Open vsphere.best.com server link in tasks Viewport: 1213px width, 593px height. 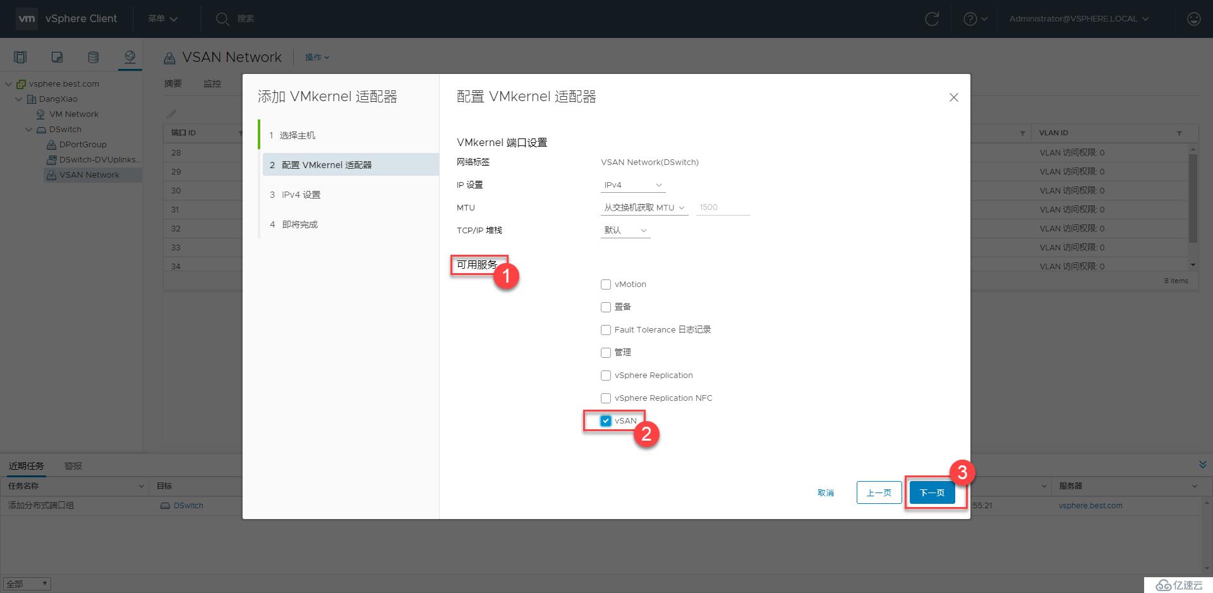pos(1090,506)
